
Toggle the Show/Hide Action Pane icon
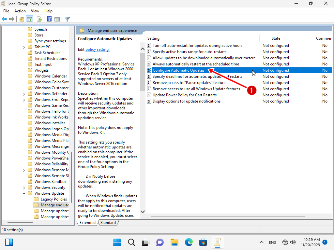(57, 19)
